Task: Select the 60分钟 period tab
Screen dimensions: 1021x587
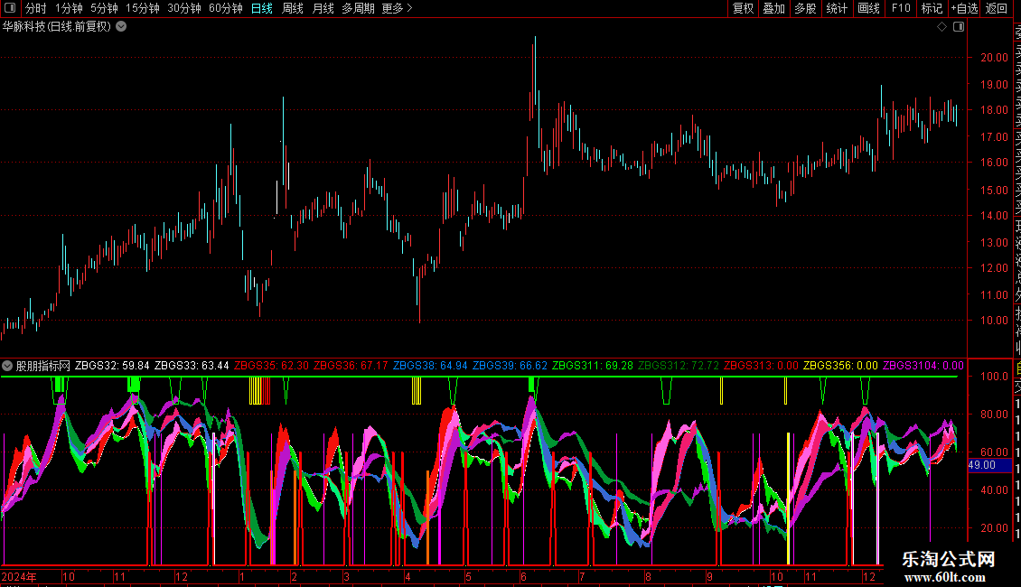Action: pos(225,8)
